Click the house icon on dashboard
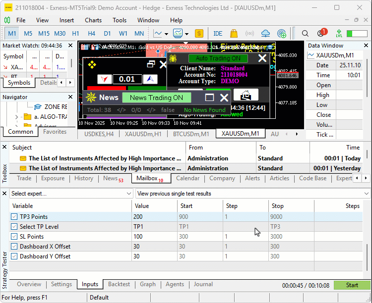This screenshot has height=303, width=372. click(x=246, y=95)
